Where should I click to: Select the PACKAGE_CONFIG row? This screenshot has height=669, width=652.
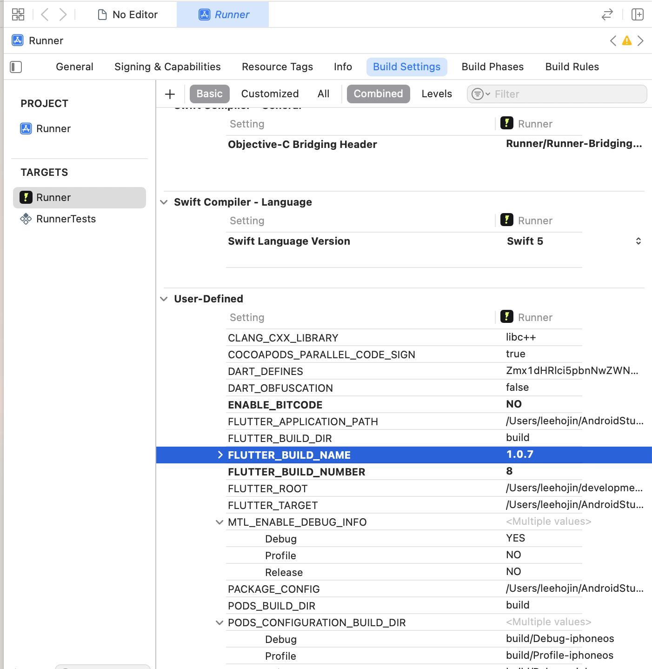(404, 589)
